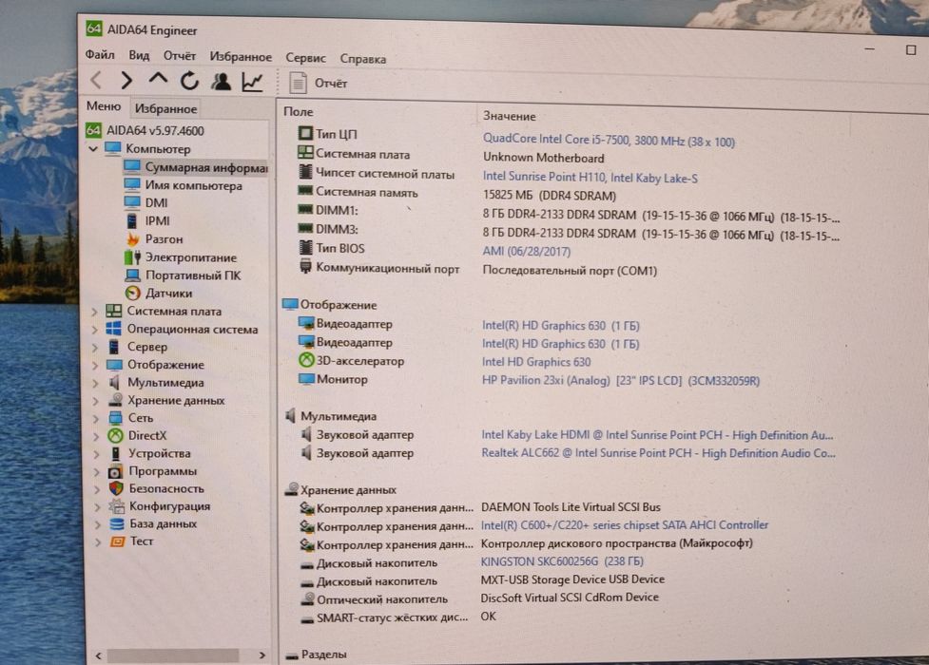This screenshot has height=665, width=929.
Task: Click the Сеть network icon in the tree
Action: pos(115,417)
